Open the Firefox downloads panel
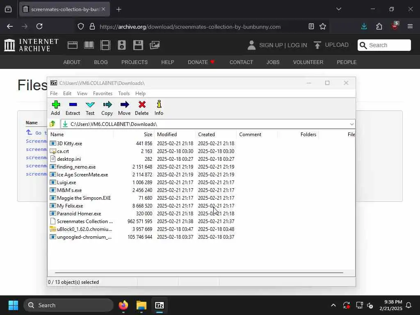 pos(364,26)
